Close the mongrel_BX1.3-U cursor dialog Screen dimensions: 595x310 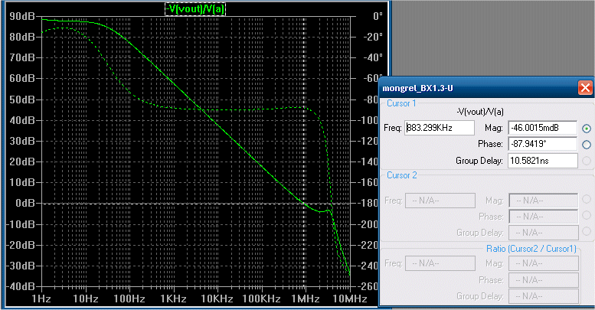tap(585, 88)
